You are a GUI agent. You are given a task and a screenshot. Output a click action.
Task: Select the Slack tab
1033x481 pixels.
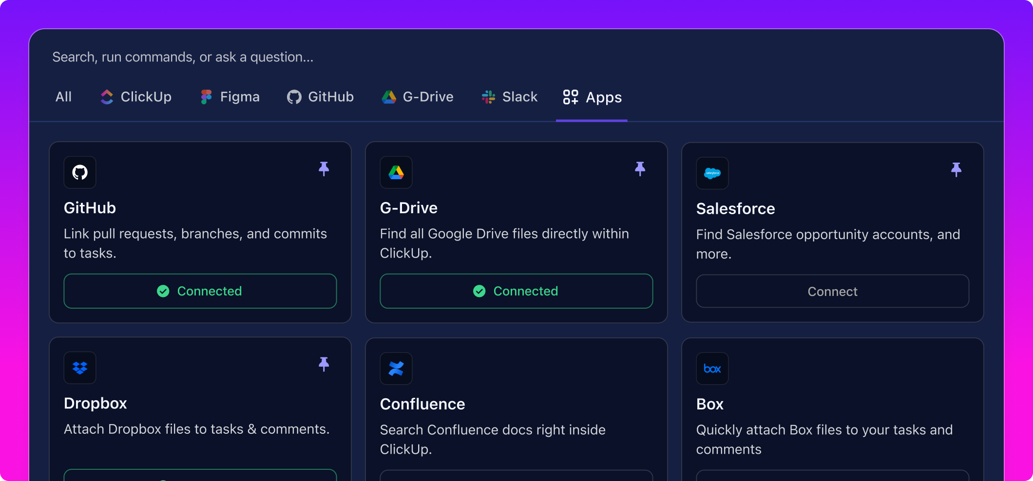(509, 97)
